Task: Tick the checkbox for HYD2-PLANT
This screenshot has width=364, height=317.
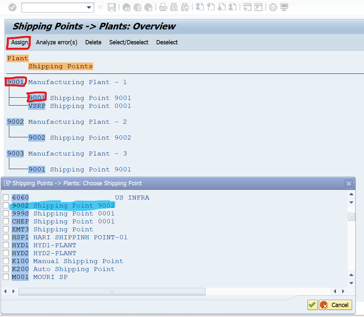Action: click(x=6, y=253)
